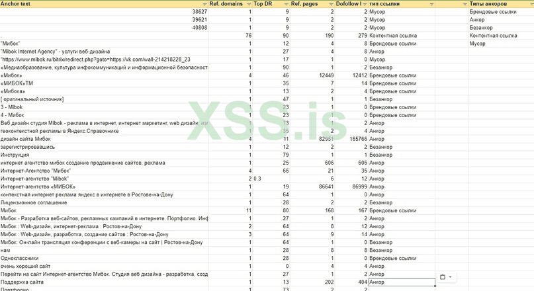Select Безанкор under Типы анкоров
The height and width of the screenshot is (291, 534).
[501, 28]
